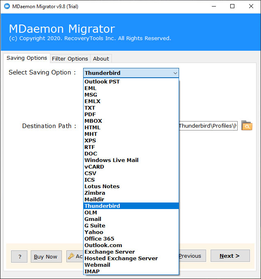Select Maildir option
This screenshot has height=279, width=261.
(x=131, y=200)
